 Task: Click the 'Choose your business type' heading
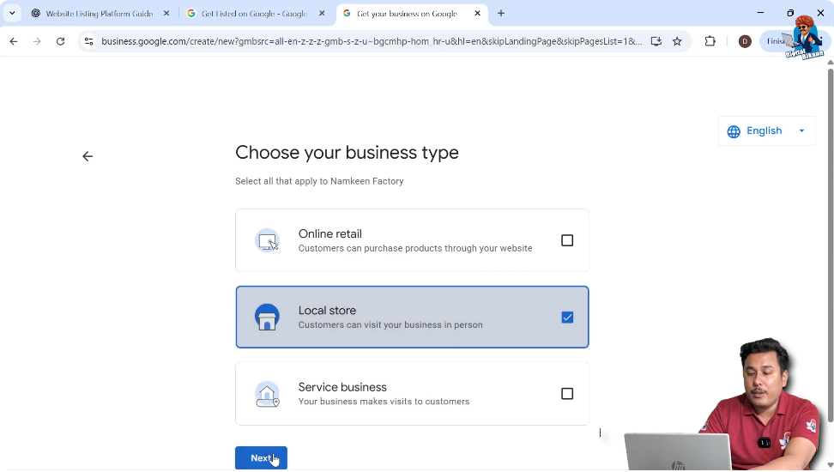347,153
